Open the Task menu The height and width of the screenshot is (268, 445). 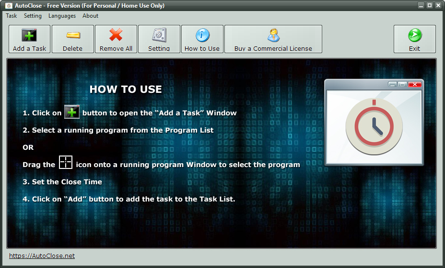[11, 16]
